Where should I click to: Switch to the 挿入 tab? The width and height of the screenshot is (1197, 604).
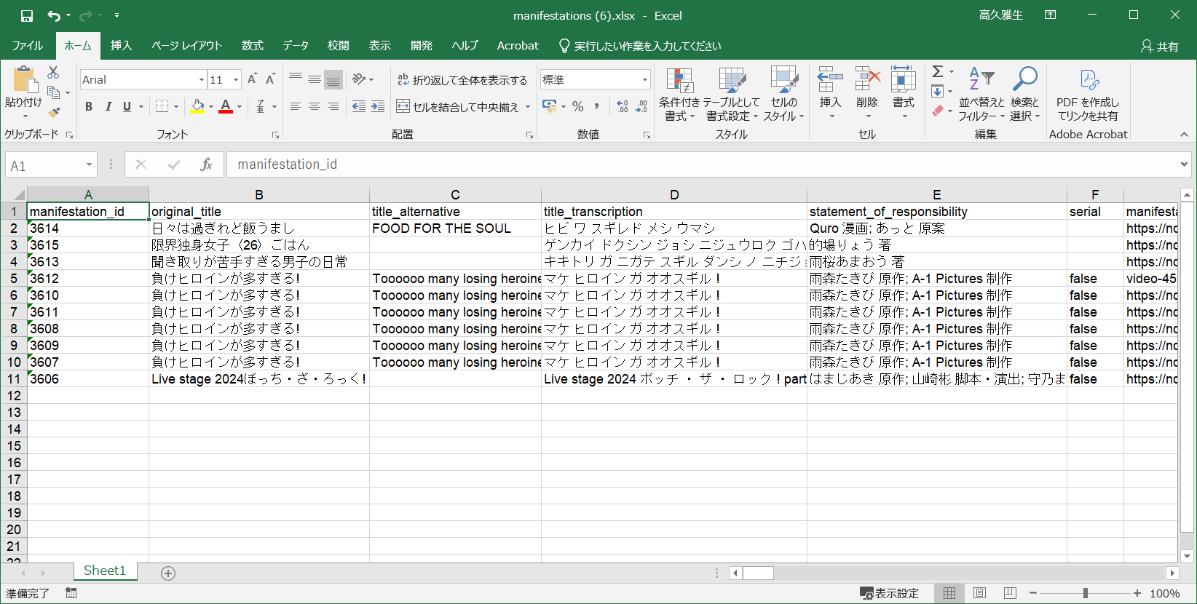click(x=122, y=45)
